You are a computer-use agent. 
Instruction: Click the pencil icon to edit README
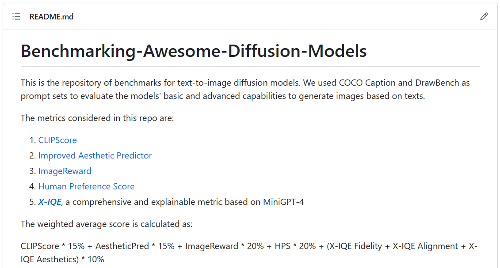point(484,17)
